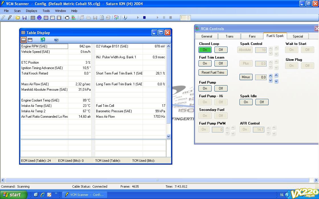The width and height of the screenshot is (319, 199).
Task: Select Fuel Trim Cell row
Action: coord(130,106)
